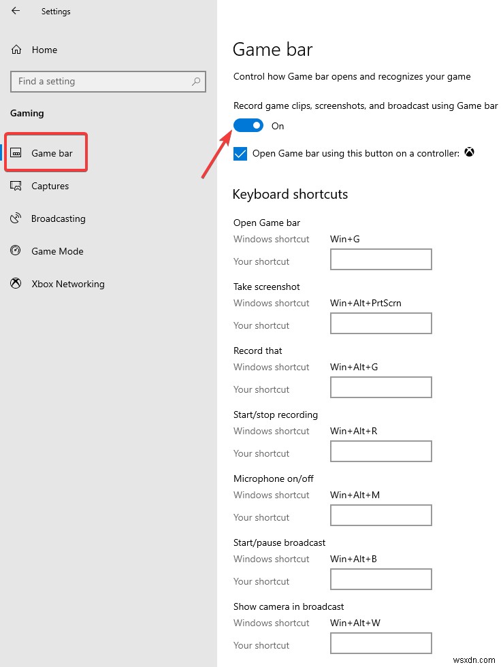Disable the Game bar On switch
This screenshot has height=667, width=503.
click(x=248, y=125)
